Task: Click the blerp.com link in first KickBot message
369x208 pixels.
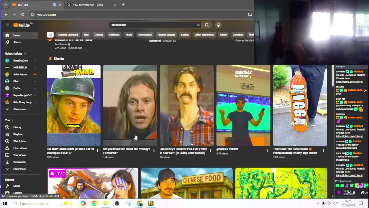Action: pos(349,82)
